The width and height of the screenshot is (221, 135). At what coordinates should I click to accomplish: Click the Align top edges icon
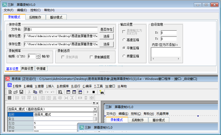click(29, 98)
